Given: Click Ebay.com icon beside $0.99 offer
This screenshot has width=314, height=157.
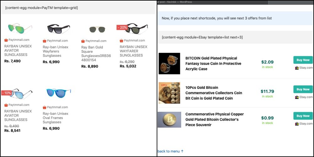Looking at the screenshot, I should (296, 124).
